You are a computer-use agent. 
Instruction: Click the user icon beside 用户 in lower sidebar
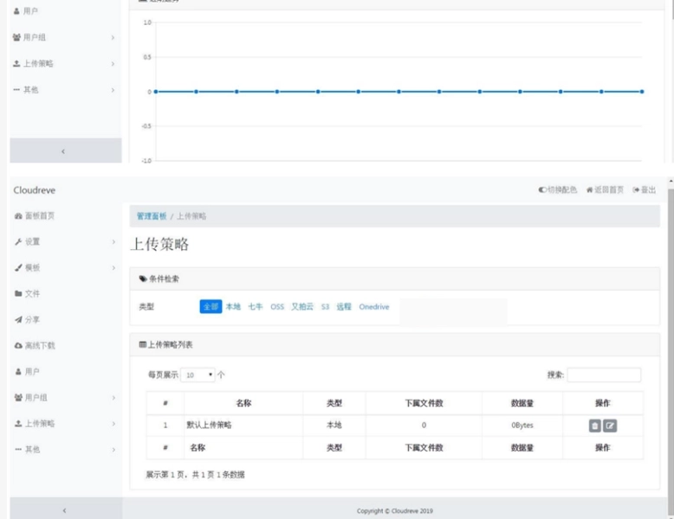[18, 371]
